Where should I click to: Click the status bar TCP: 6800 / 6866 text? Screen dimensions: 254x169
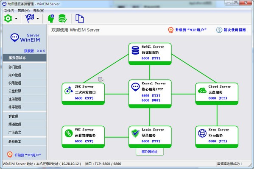108,163
